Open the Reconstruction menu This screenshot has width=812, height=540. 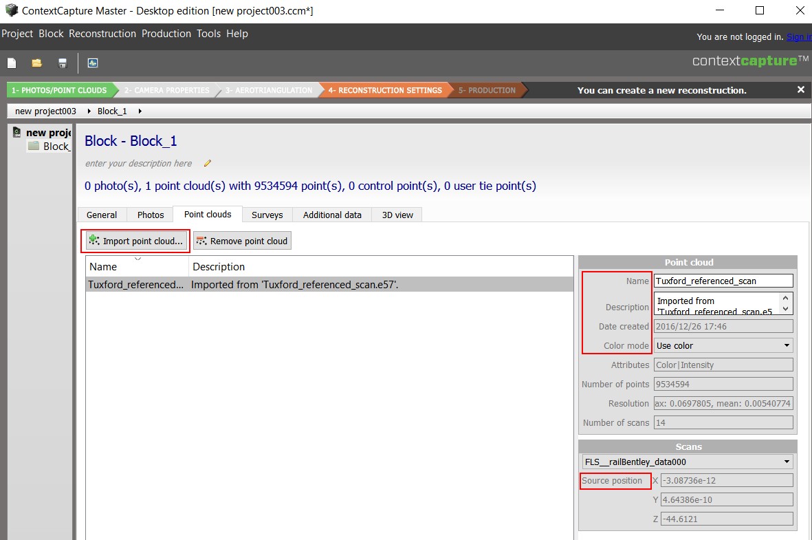tap(102, 34)
